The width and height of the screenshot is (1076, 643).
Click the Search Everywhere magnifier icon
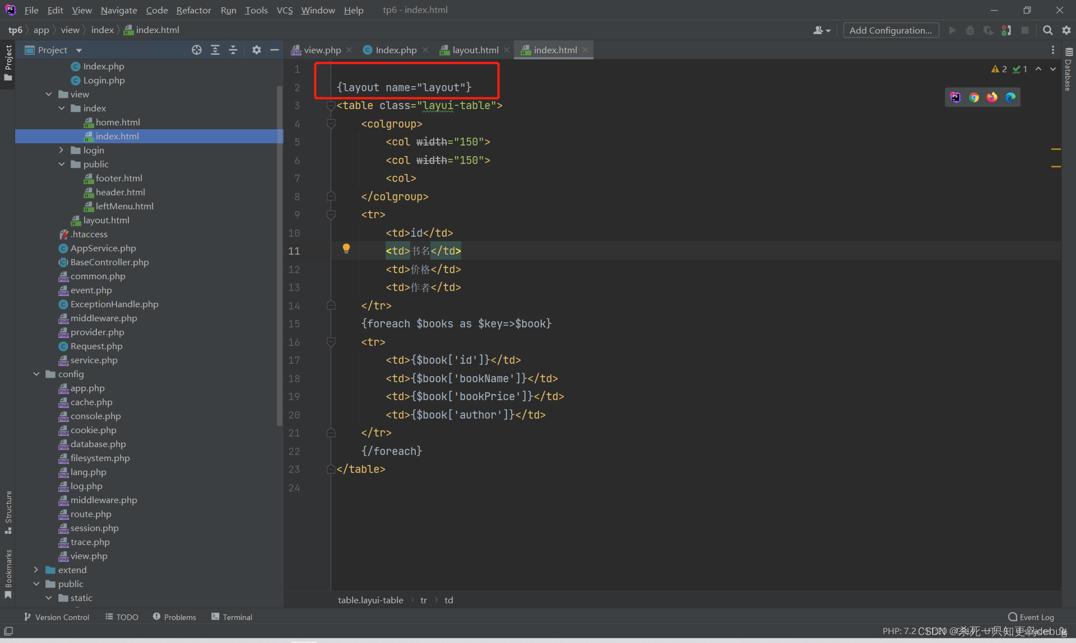click(x=1047, y=30)
